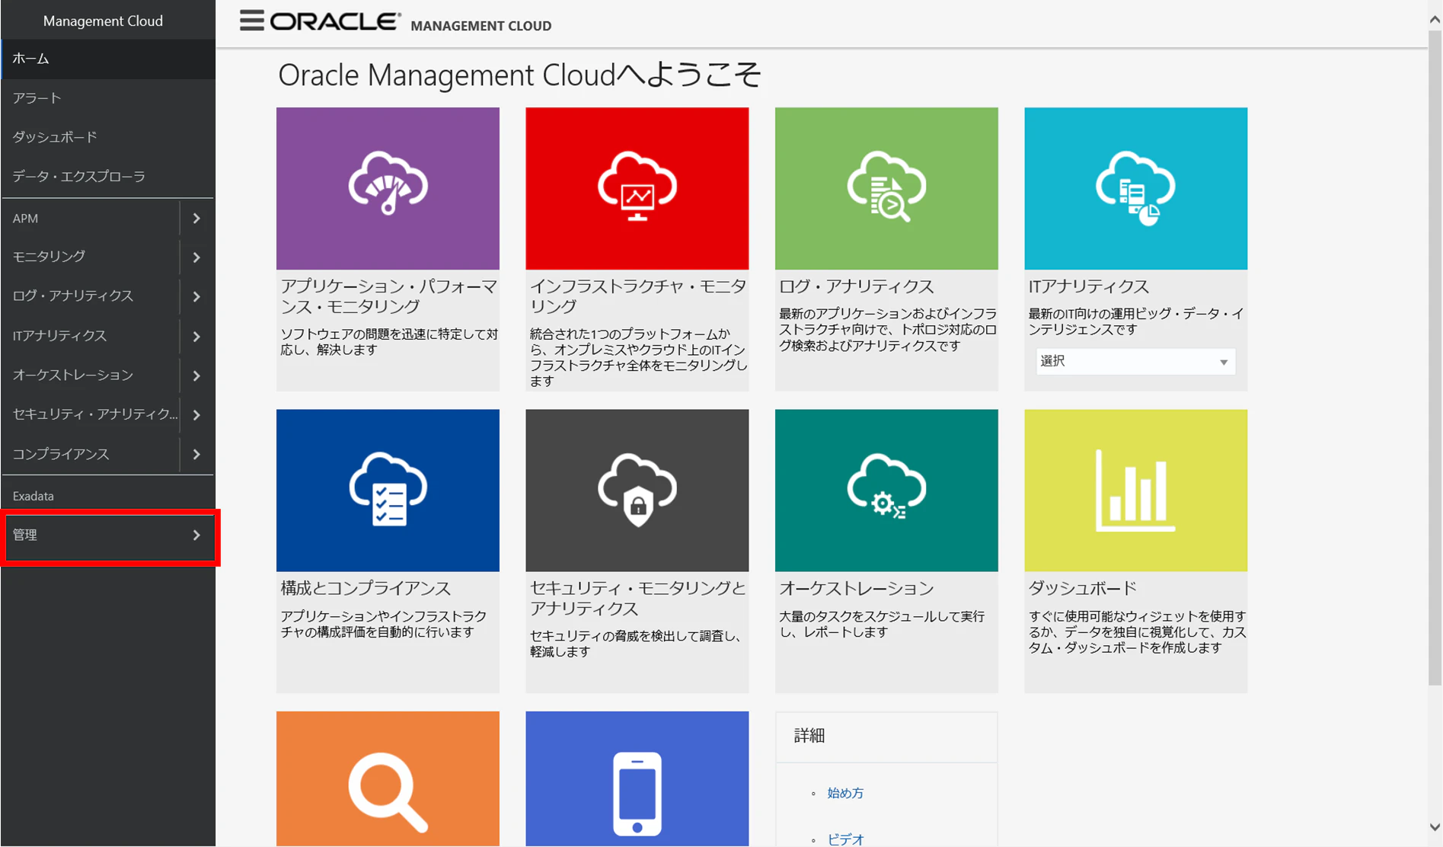Click the page scrollbar up arrow

pos(1435,20)
